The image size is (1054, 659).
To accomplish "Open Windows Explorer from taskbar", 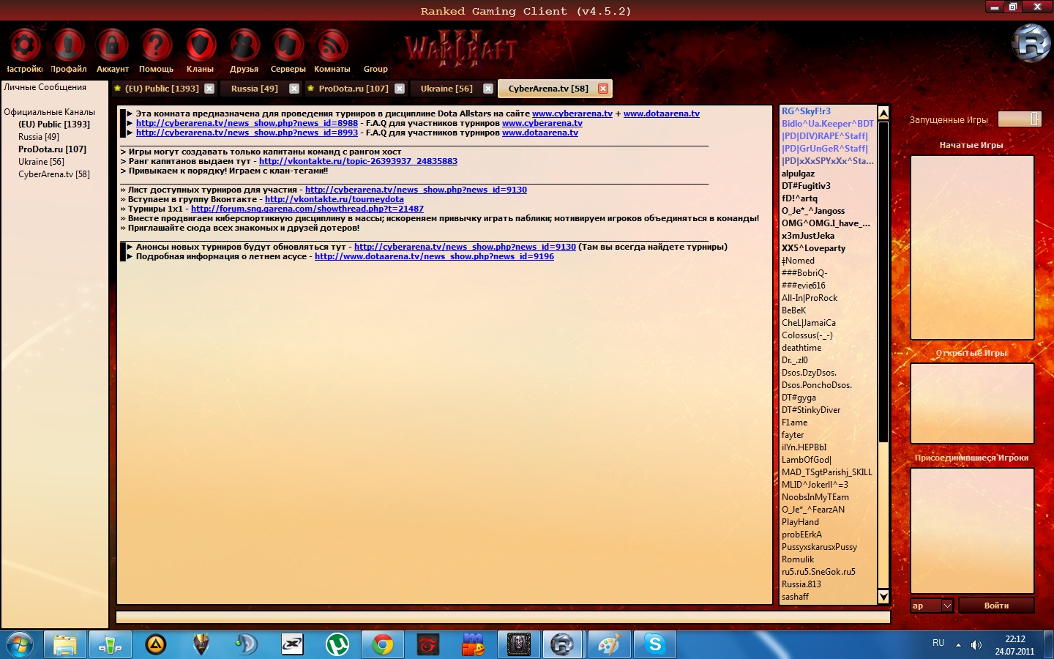I will pos(65,645).
